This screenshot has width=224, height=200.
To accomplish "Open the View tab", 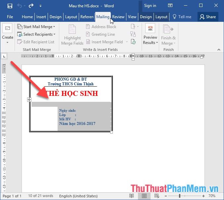I will 132,17.
